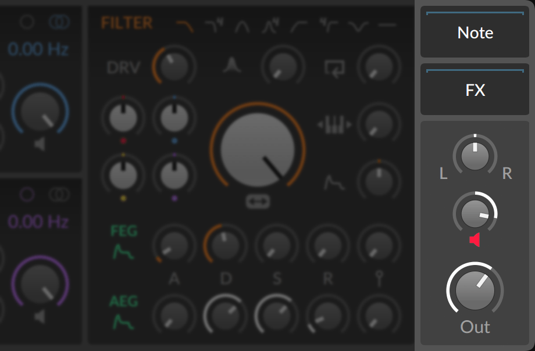Click the velocity pin icon beside R

[x=379, y=279]
